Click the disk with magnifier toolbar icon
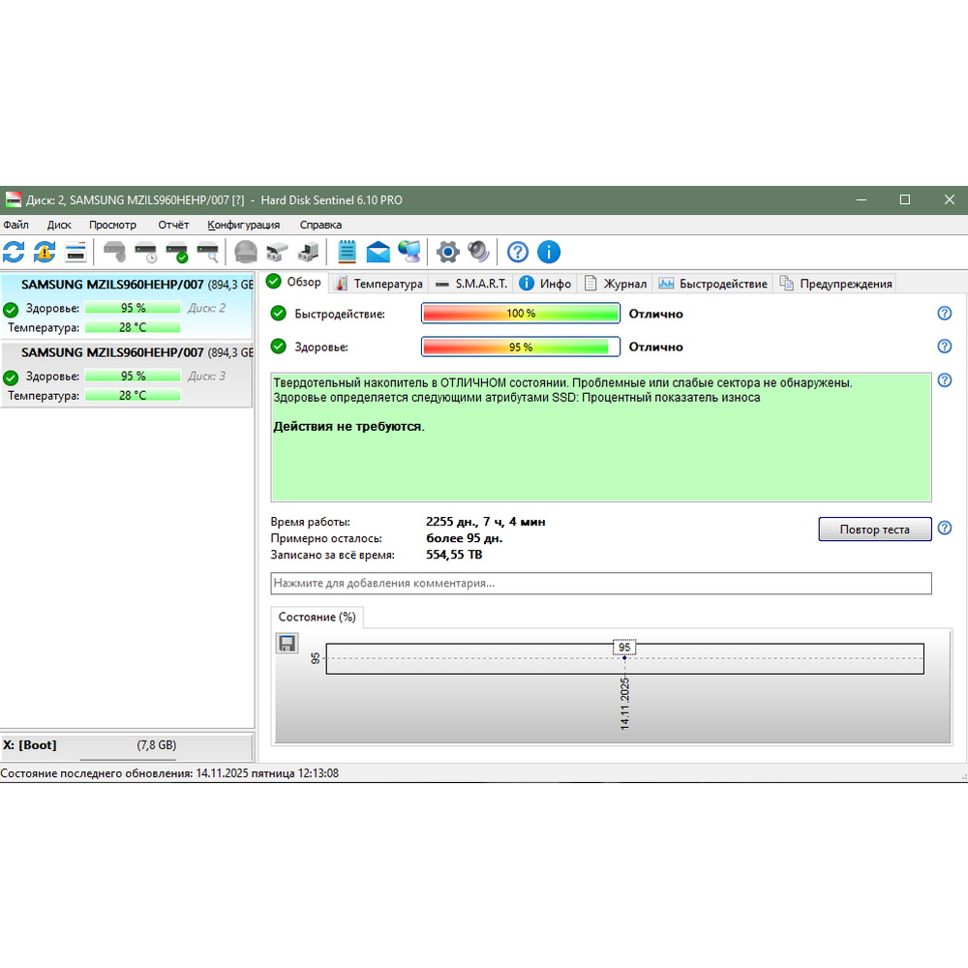This screenshot has width=968, height=968. pos(208,253)
